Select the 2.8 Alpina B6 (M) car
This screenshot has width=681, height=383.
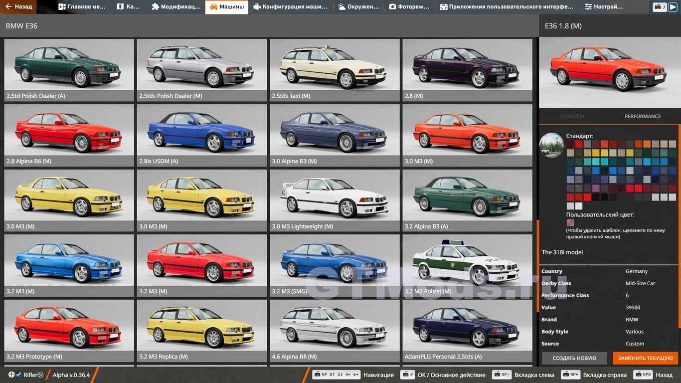coord(69,135)
